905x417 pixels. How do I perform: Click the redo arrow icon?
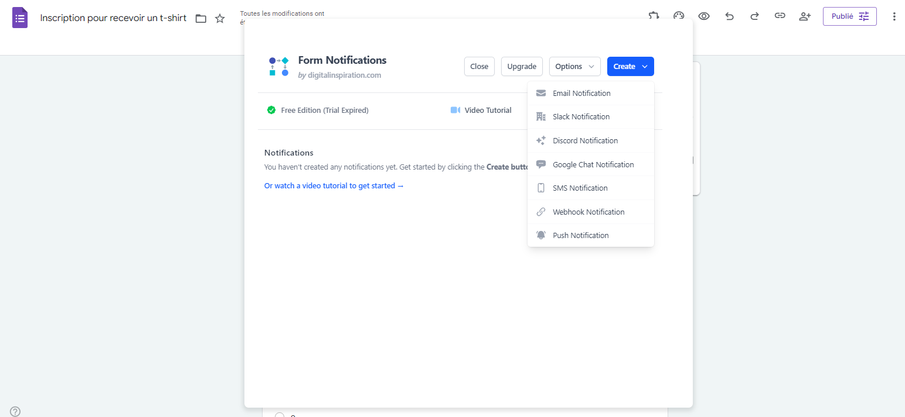[x=754, y=16]
